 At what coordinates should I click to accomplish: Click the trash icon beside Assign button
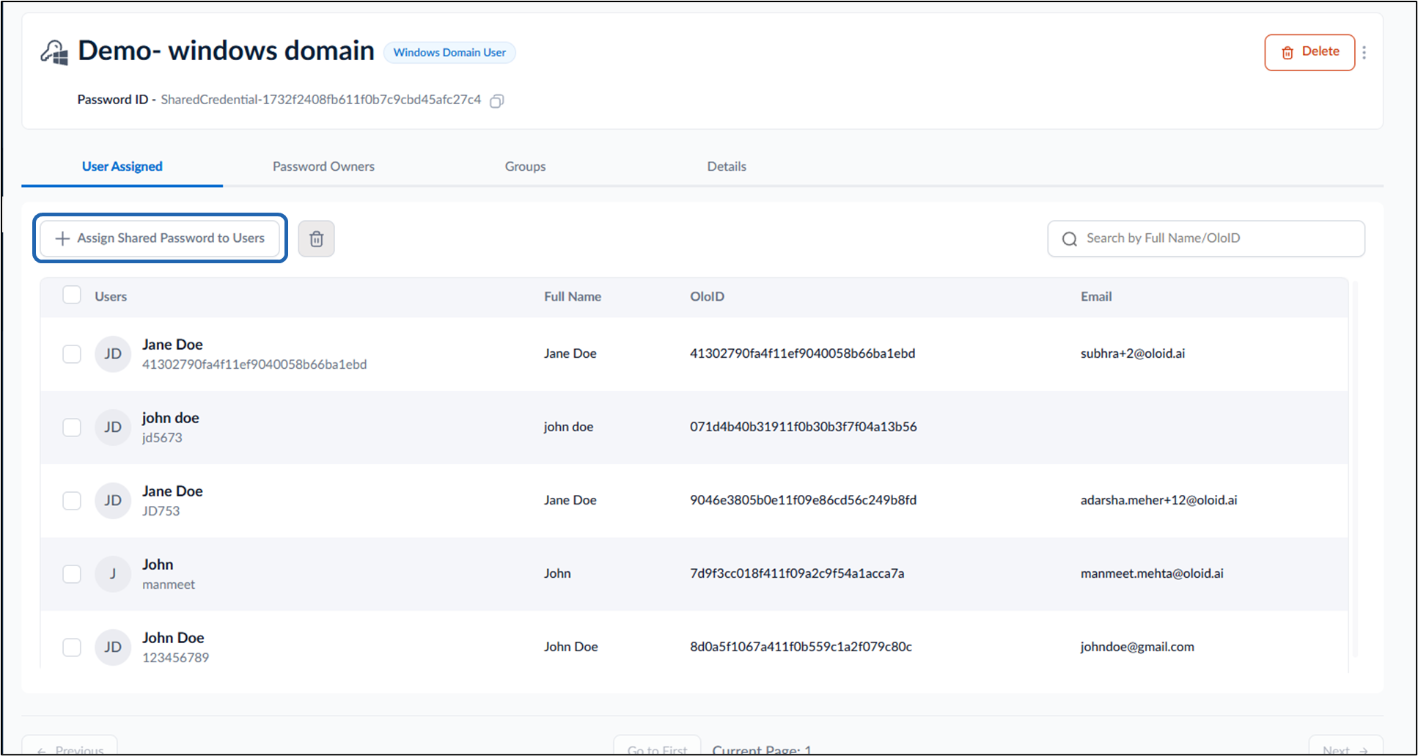[x=316, y=239]
